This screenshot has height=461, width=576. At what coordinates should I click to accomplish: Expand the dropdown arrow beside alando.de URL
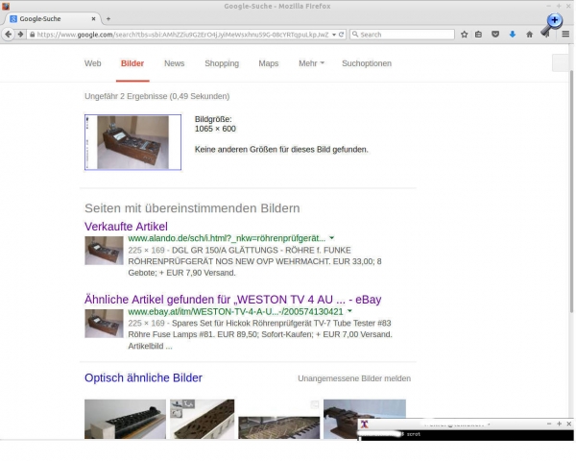332,238
